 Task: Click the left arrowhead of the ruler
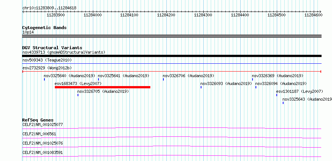point(23,12)
